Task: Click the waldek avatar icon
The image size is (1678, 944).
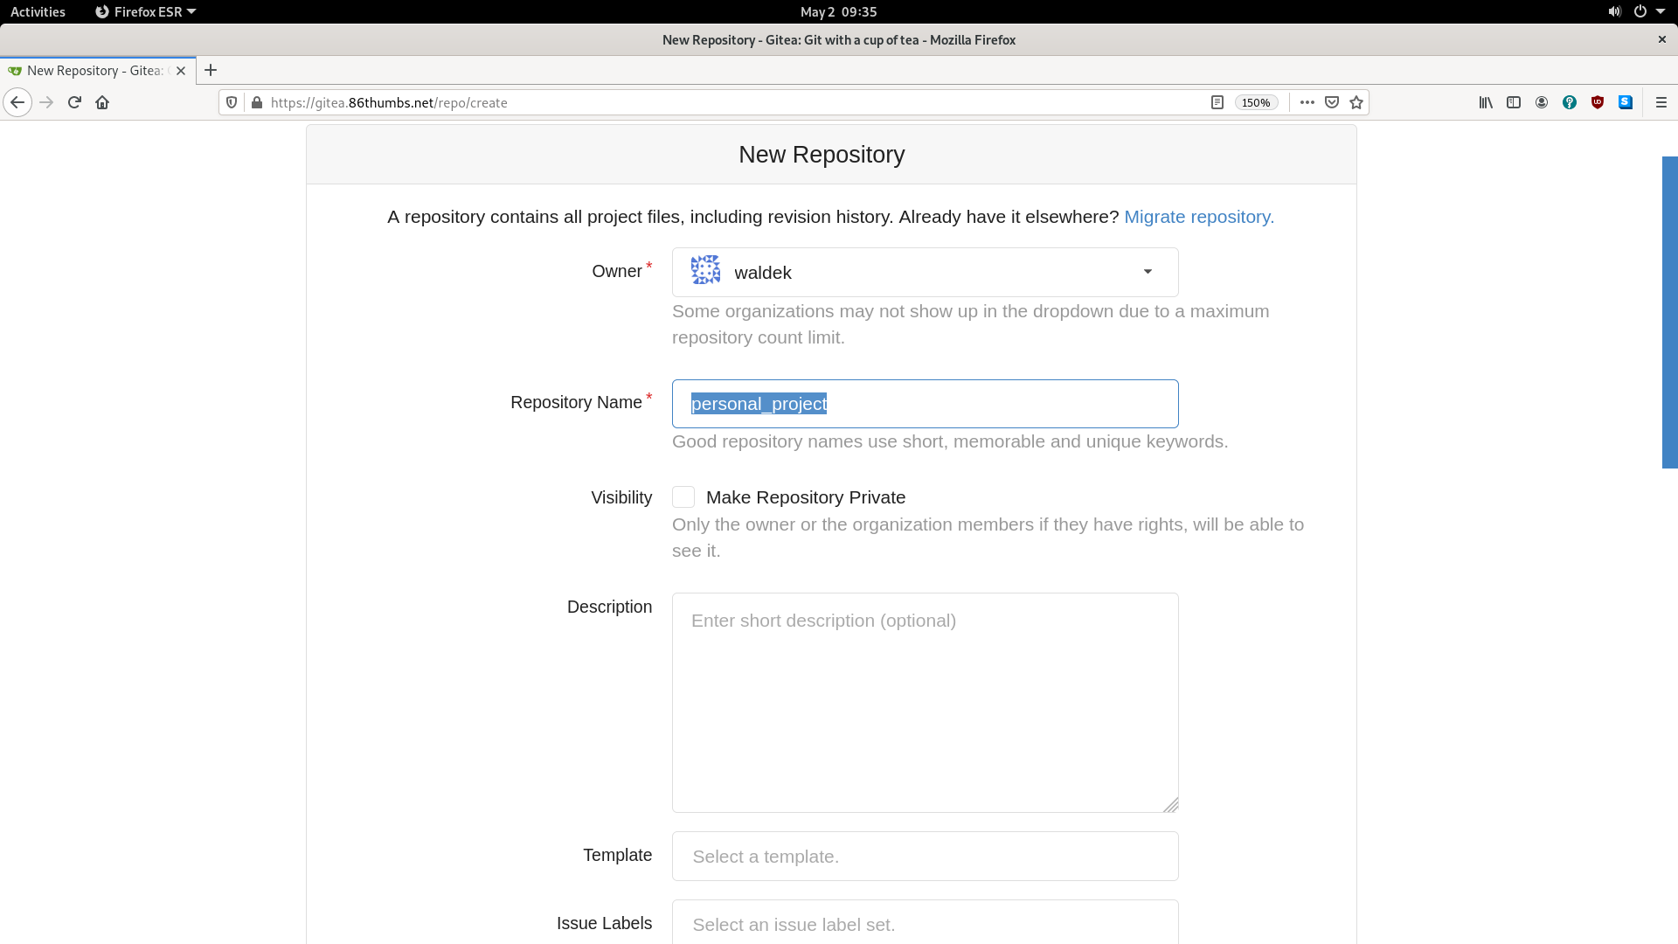Action: [705, 270]
